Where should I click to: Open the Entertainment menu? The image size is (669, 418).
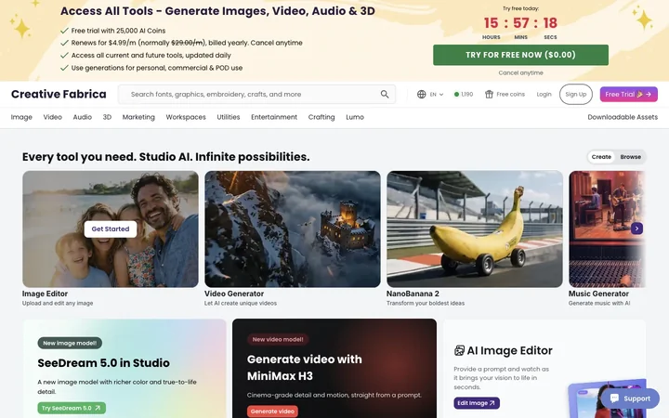coord(274,117)
